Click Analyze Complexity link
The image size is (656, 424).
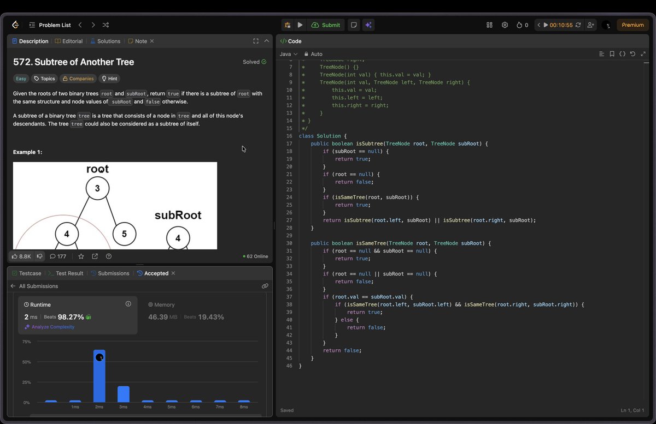point(49,327)
